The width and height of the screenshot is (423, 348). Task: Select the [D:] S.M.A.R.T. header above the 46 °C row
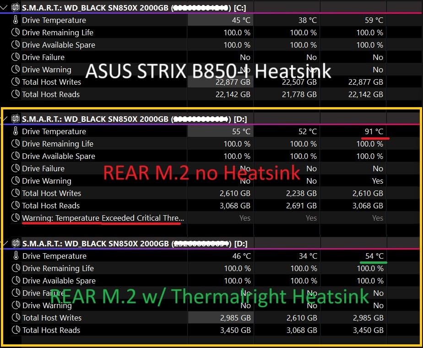coord(135,244)
